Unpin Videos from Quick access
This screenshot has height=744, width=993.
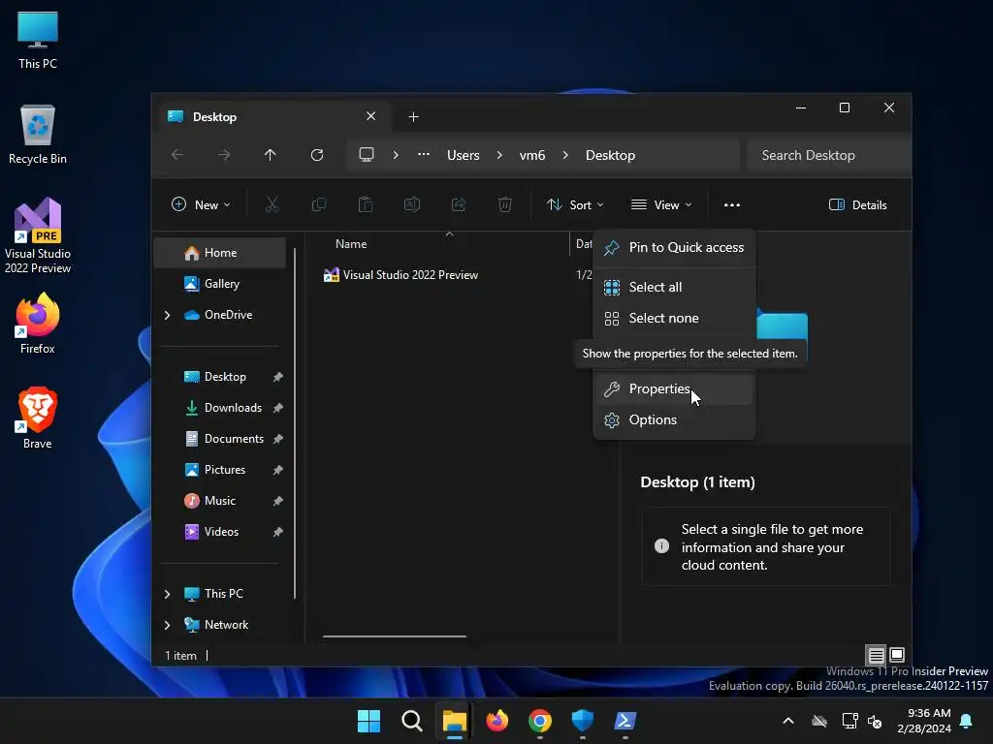(x=277, y=532)
